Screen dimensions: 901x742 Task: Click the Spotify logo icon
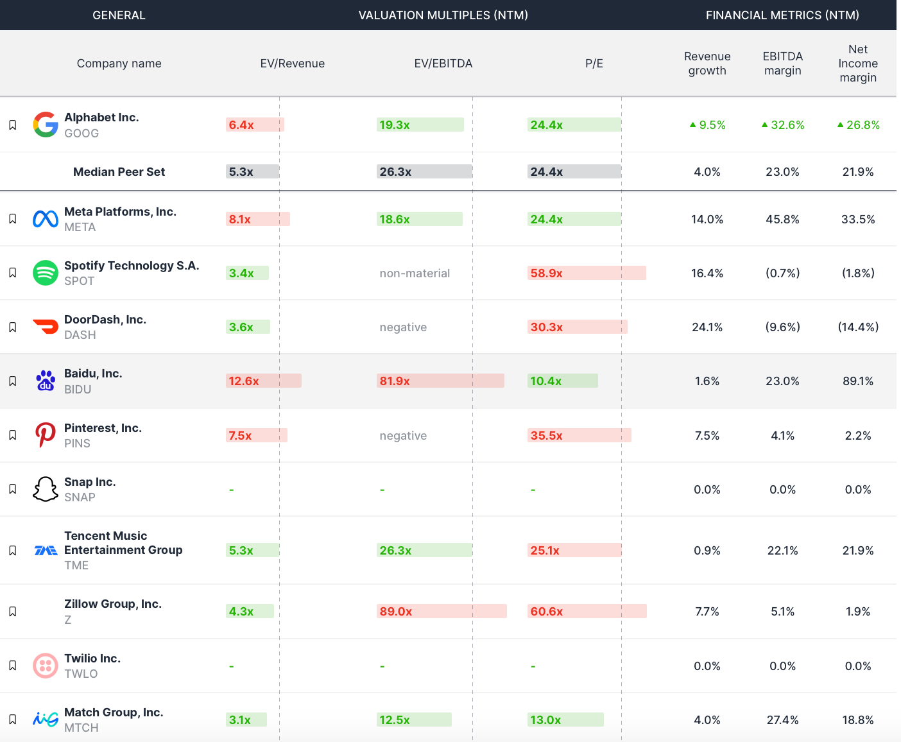pos(45,272)
